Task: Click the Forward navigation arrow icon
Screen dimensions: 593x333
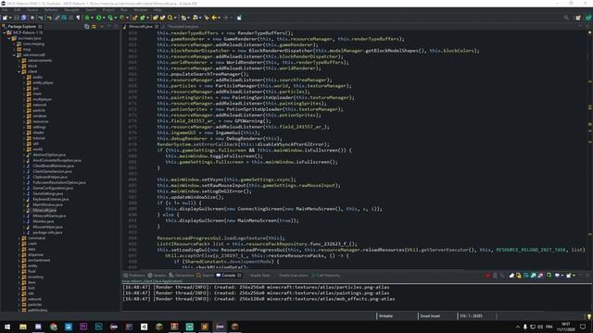Action: click(x=226, y=18)
